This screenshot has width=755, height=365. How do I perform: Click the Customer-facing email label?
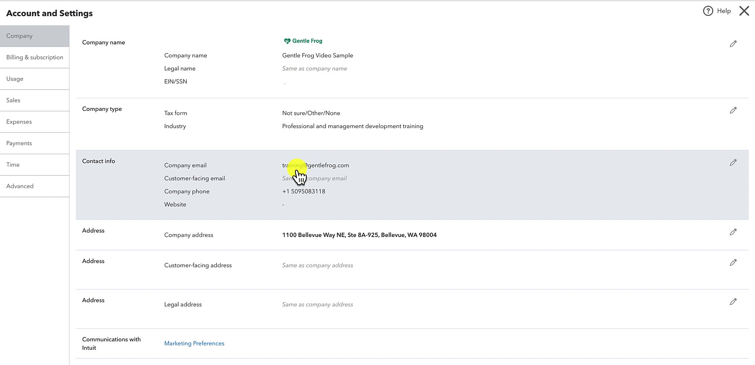point(194,178)
